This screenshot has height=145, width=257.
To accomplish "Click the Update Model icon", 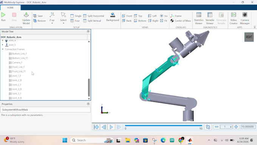I will [x=26, y=15].
